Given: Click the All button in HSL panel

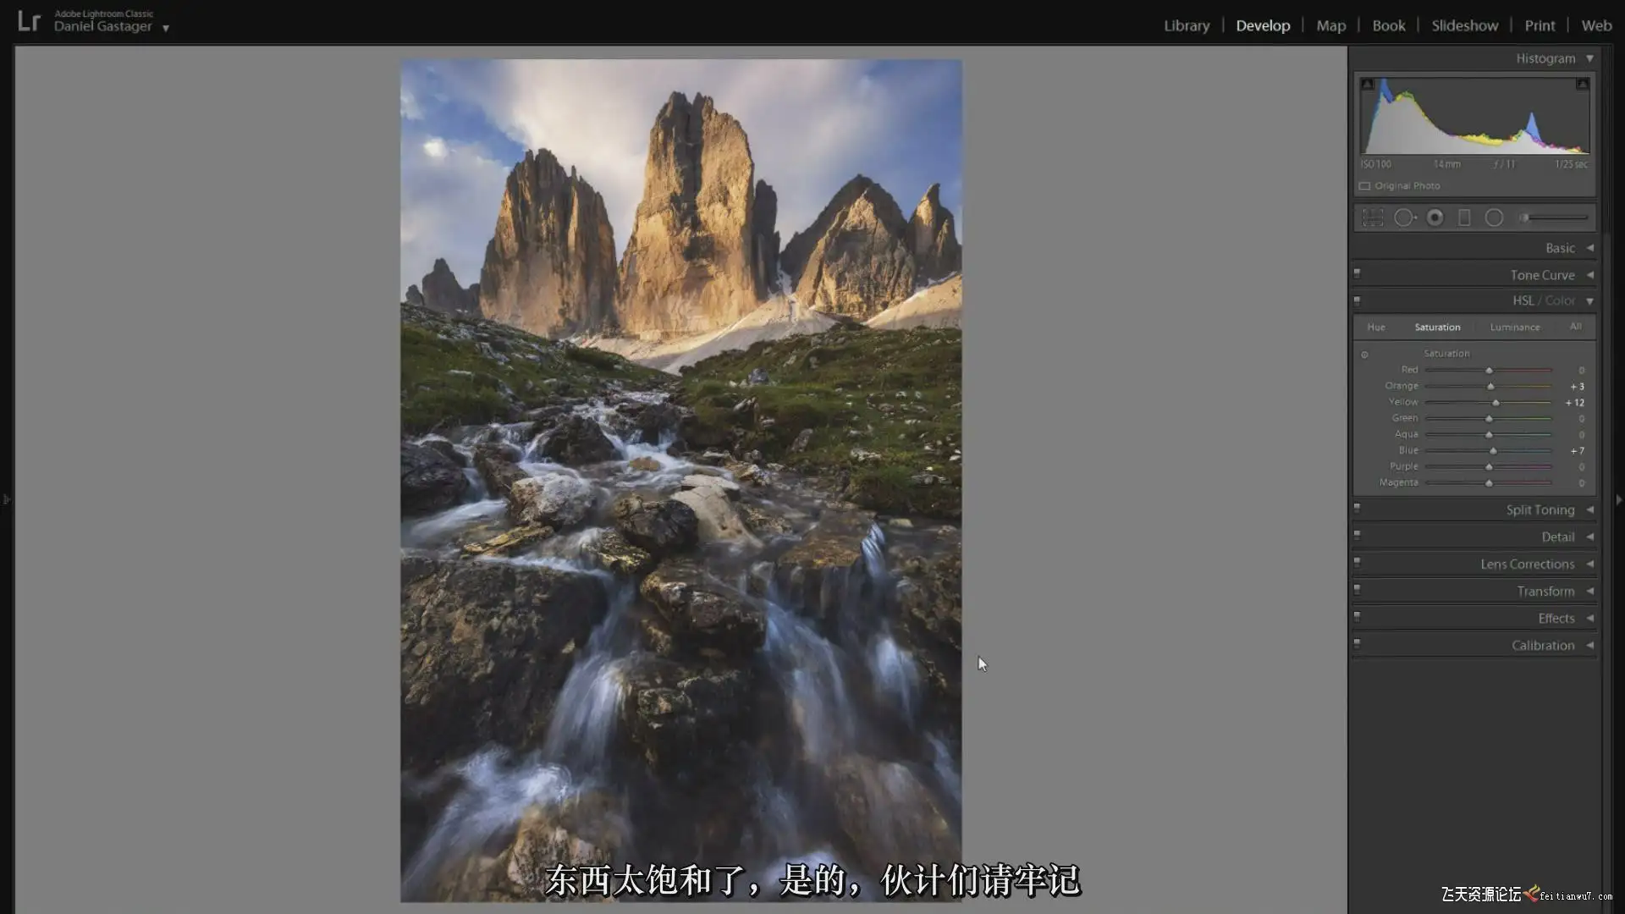Looking at the screenshot, I should click(x=1575, y=327).
